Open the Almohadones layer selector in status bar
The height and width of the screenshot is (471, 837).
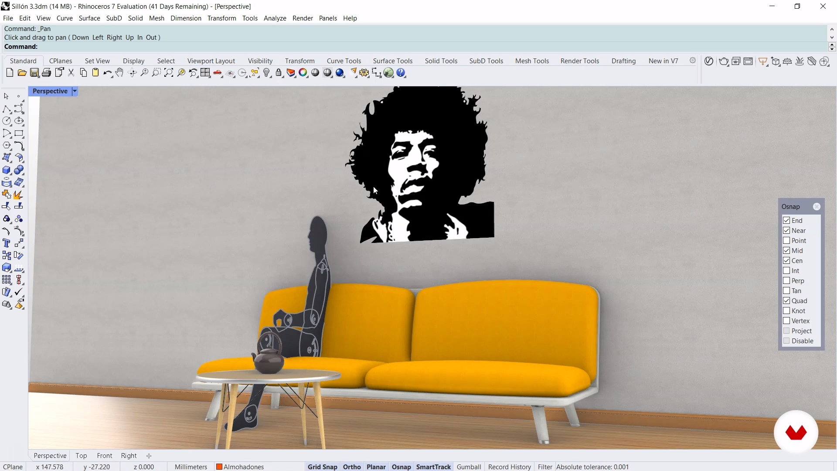[x=240, y=467]
